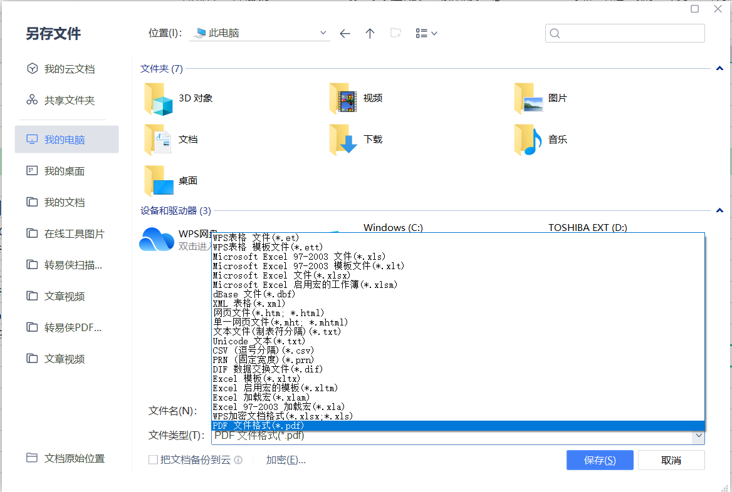Choose WPS加密文档格式(*.xlsx;*.xls) format
The height and width of the screenshot is (492, 732).
click(457, 416)
